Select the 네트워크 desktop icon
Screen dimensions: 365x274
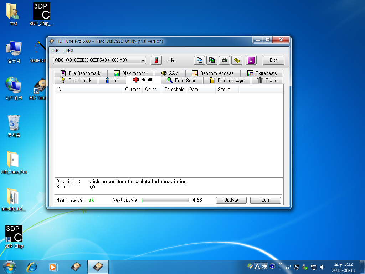tap(14, 89)
